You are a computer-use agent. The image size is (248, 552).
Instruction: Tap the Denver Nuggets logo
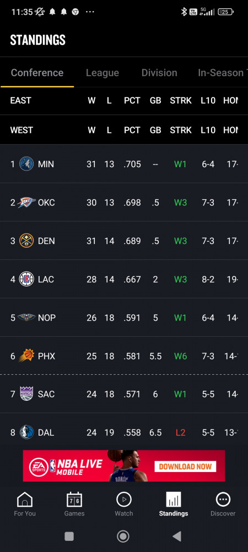(26, 241)
